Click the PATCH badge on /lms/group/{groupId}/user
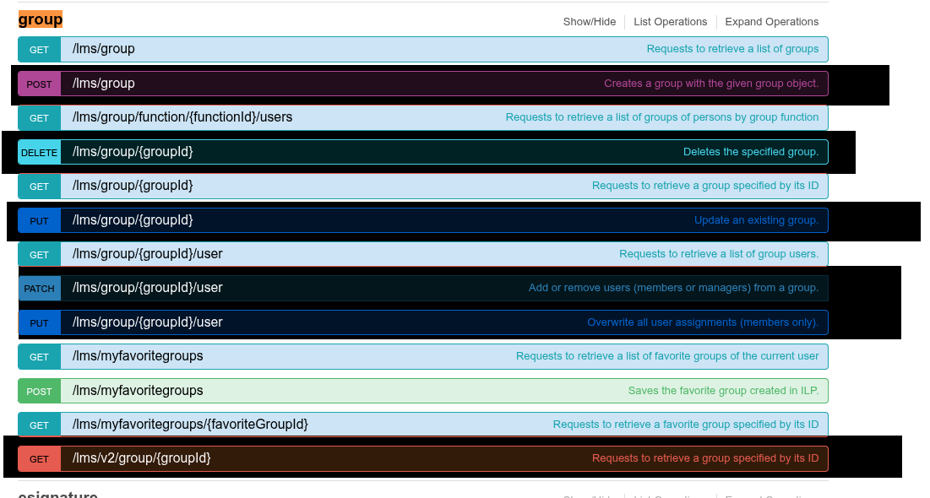 click(39, 288)
